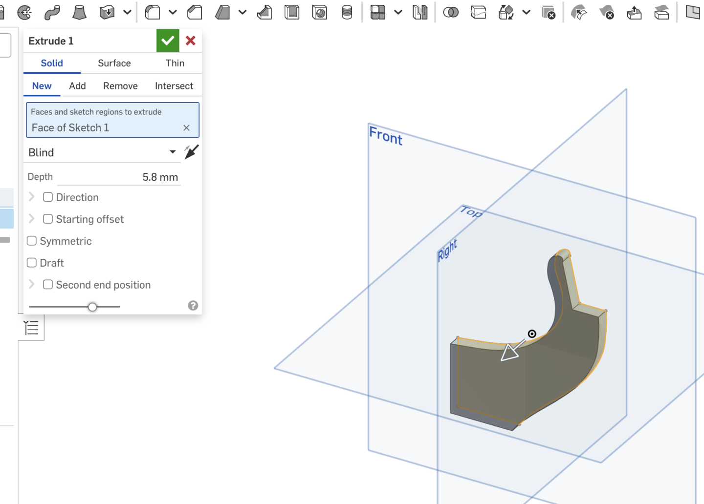Select the Split tool

pyautogui.click(x=479, y=12)
